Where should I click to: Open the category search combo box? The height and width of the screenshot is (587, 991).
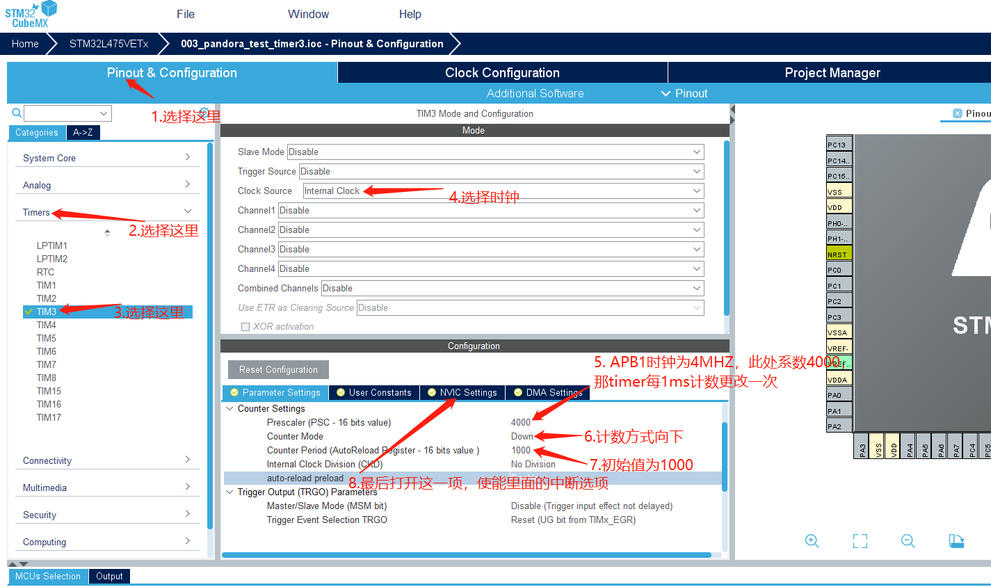tap(67, 113)
